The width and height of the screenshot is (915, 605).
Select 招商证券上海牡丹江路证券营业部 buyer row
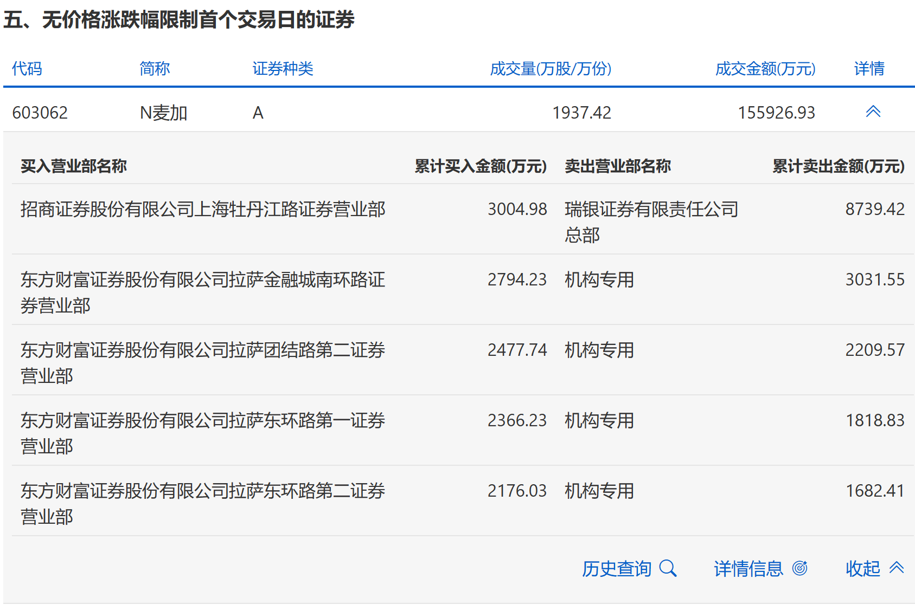pos(203,209)
